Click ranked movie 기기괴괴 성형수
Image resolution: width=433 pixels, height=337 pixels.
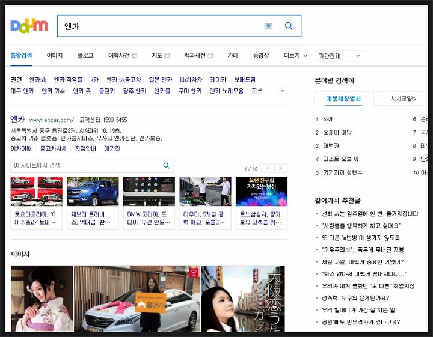(x=343, y=172)
